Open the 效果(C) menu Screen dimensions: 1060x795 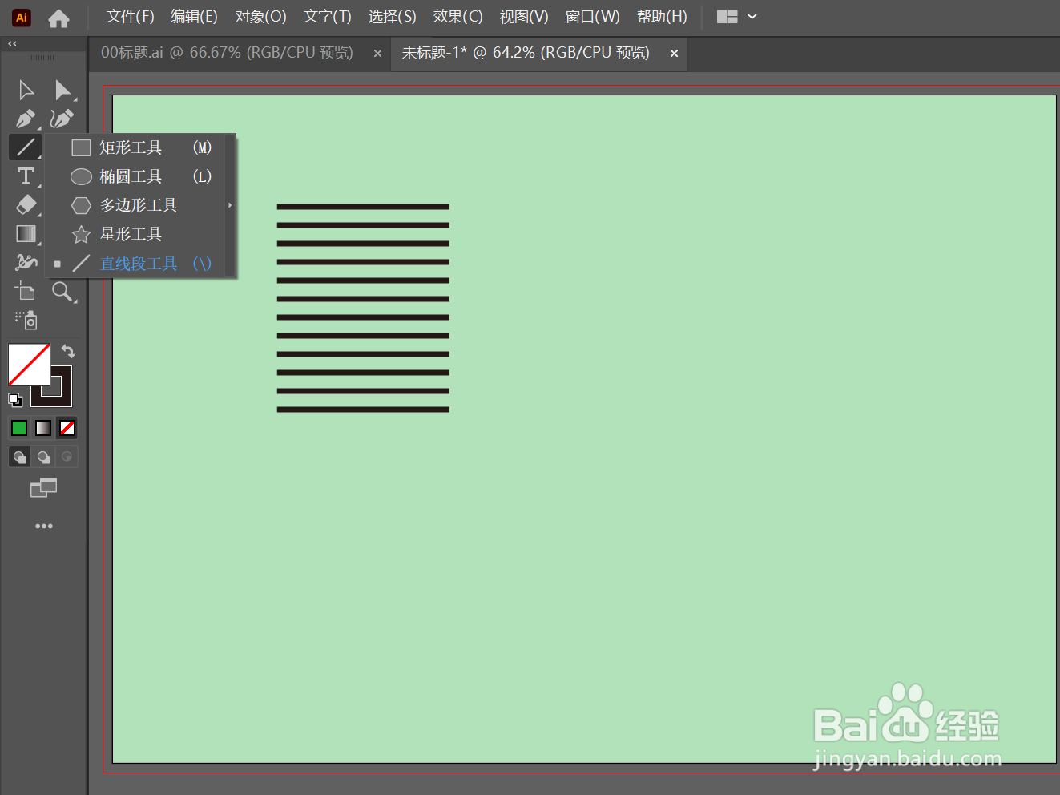(457, 17)
